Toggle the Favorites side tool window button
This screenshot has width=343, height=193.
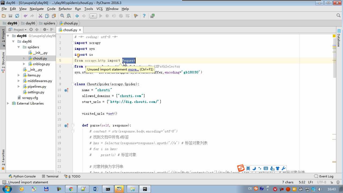pos(3,159)
